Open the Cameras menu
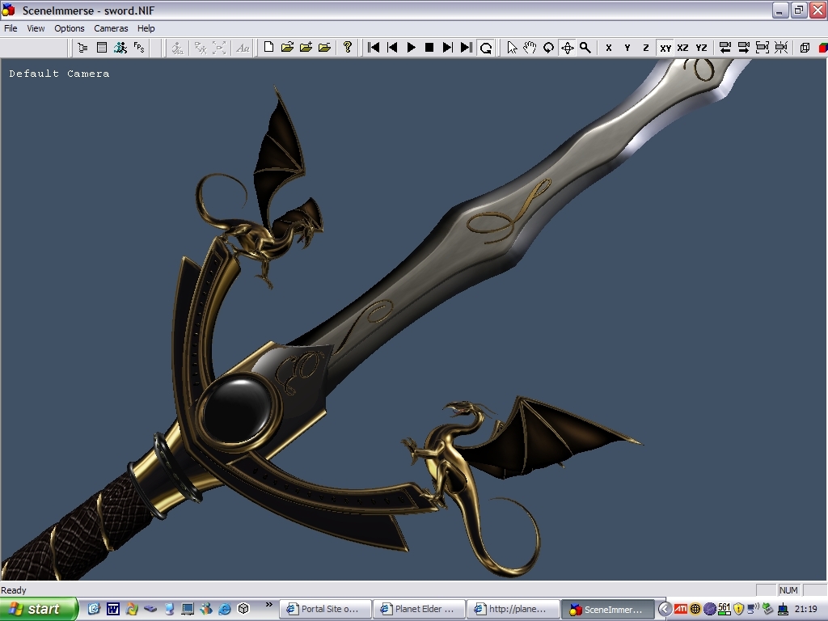The image size is (828, 621). [111, 28]
